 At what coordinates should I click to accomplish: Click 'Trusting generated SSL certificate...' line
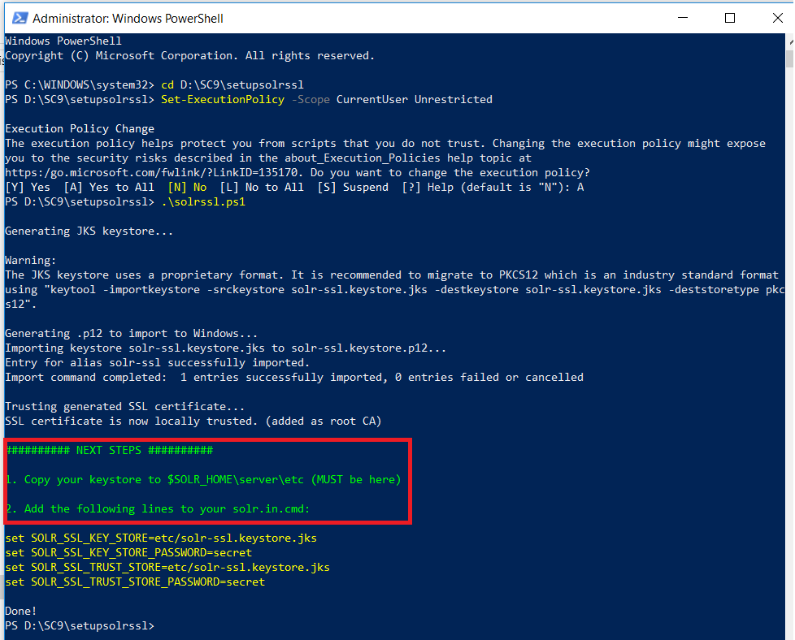point(124,406)
